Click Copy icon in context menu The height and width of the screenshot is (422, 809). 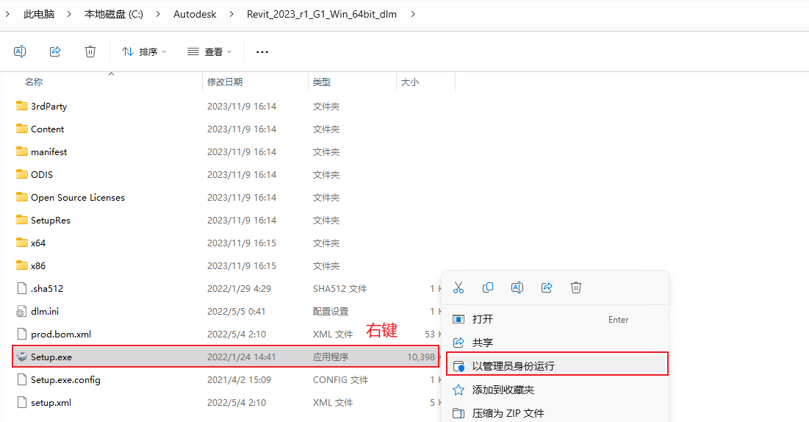click(x=488, y=287)
